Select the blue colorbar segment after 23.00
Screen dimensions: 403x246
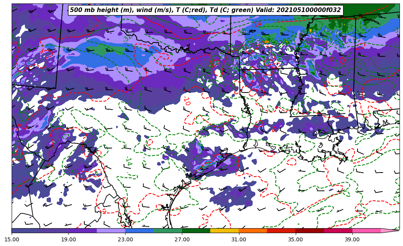pos(139,230)
